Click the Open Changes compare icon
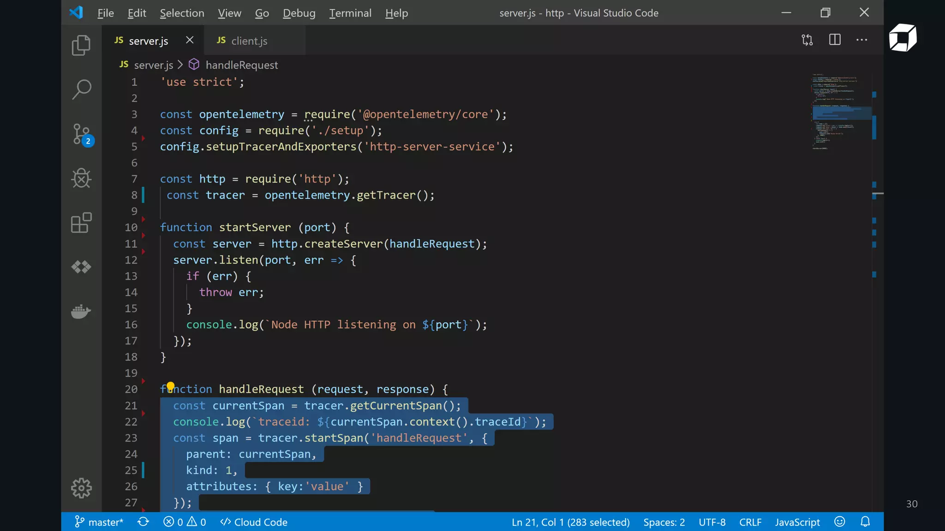945x531 pixels. [807, 40]
